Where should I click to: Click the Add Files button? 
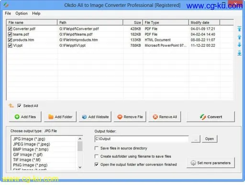pyautogui.click(x=25, y=117)
